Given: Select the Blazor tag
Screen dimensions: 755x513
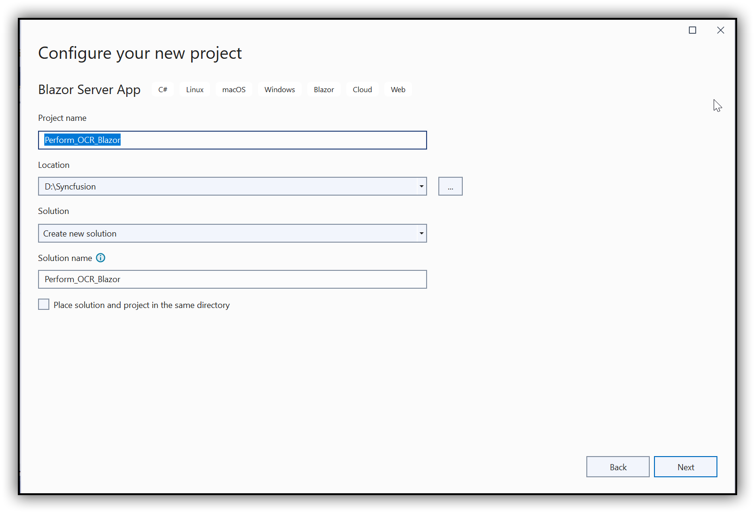Looking at the screenshot, I should coord(323,89).
